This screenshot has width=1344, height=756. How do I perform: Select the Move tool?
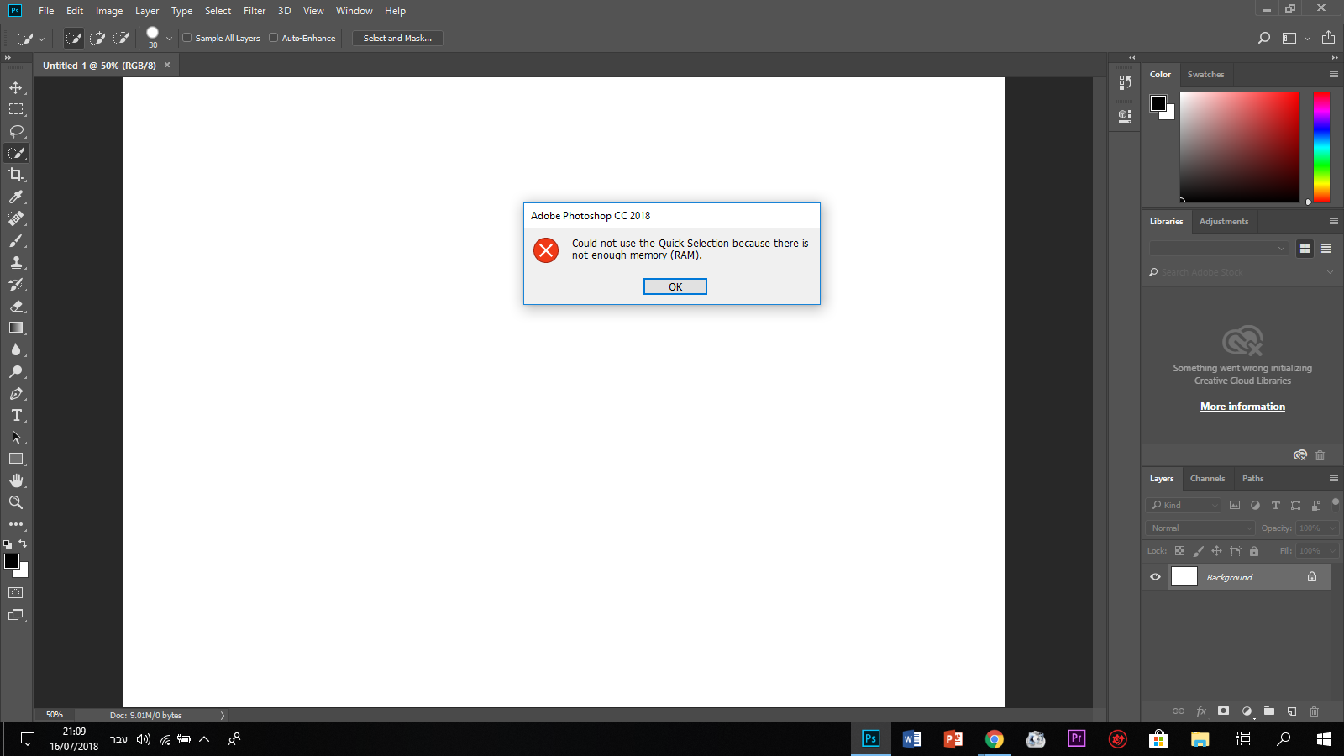coord(16,87)
